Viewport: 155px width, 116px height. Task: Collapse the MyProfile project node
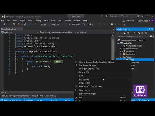point(118,43)
